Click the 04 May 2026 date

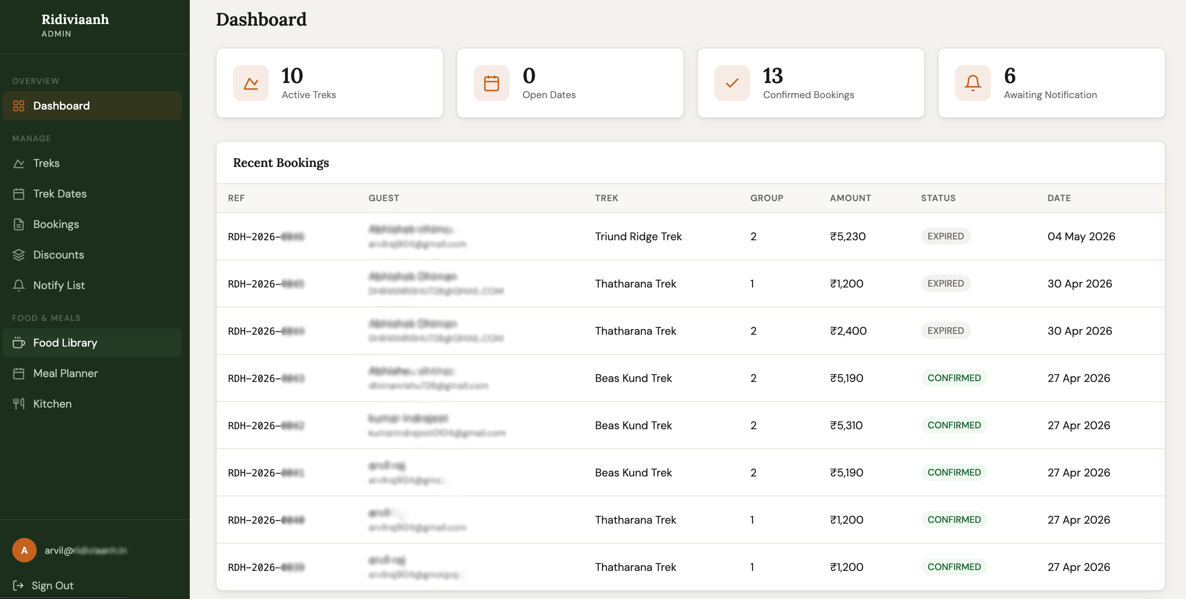pos(1081,236)
